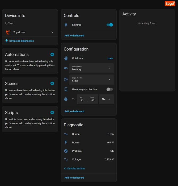Screen dimensions: 178x186
Task: Open the Power sensor row
Action: click(x=89, y=142)
